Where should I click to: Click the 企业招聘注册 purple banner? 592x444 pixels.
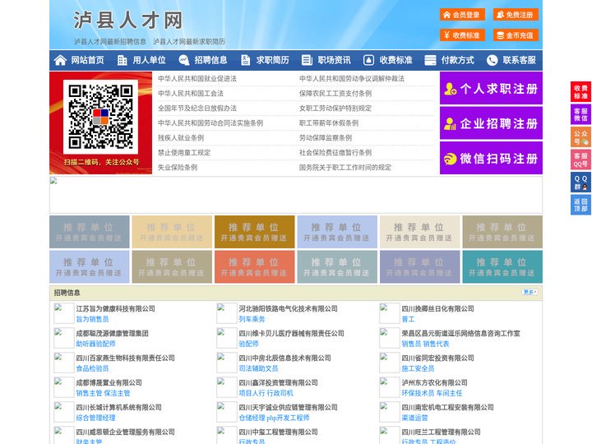point(491,123)
